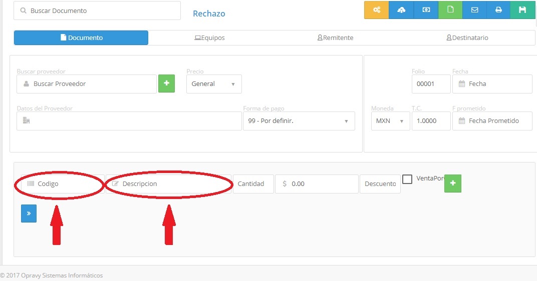The image size is (537, 281).
Task: Create new document with green page icon
Action: (450, 10)
